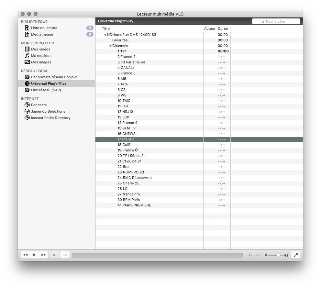Image resolution: width=321 pixels, height=287 pixels.
Task: Select channel 30 BFM Paris
Action: tap(199, 200)
